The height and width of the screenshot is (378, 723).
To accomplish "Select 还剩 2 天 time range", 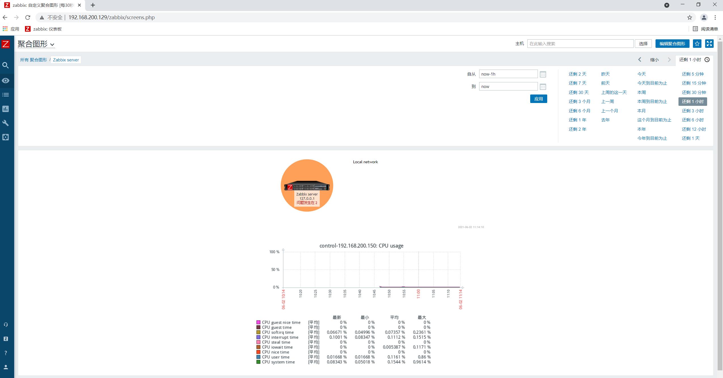I will point(577,74).
